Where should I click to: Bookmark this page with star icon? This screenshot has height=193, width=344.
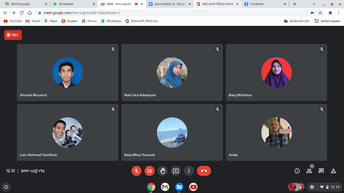320,13
